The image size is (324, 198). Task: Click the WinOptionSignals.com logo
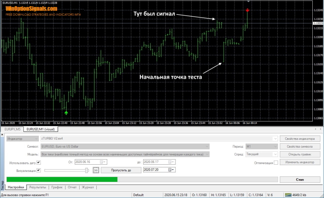pyautogui.click(x=31, y=9)
